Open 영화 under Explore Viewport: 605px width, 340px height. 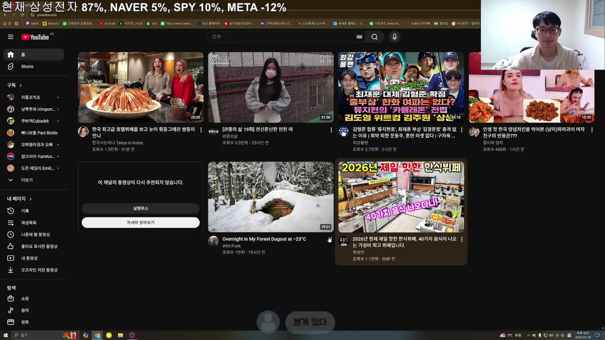(33, 322)
